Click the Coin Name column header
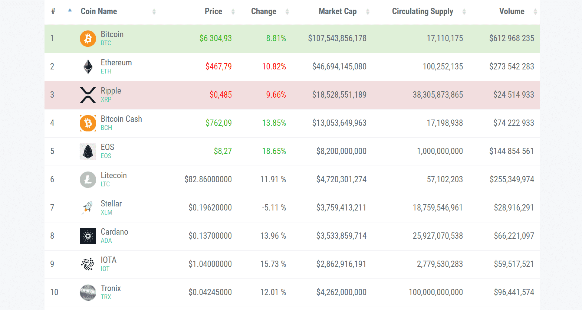The width and height of the screenshot is (582, 310). 99,12
